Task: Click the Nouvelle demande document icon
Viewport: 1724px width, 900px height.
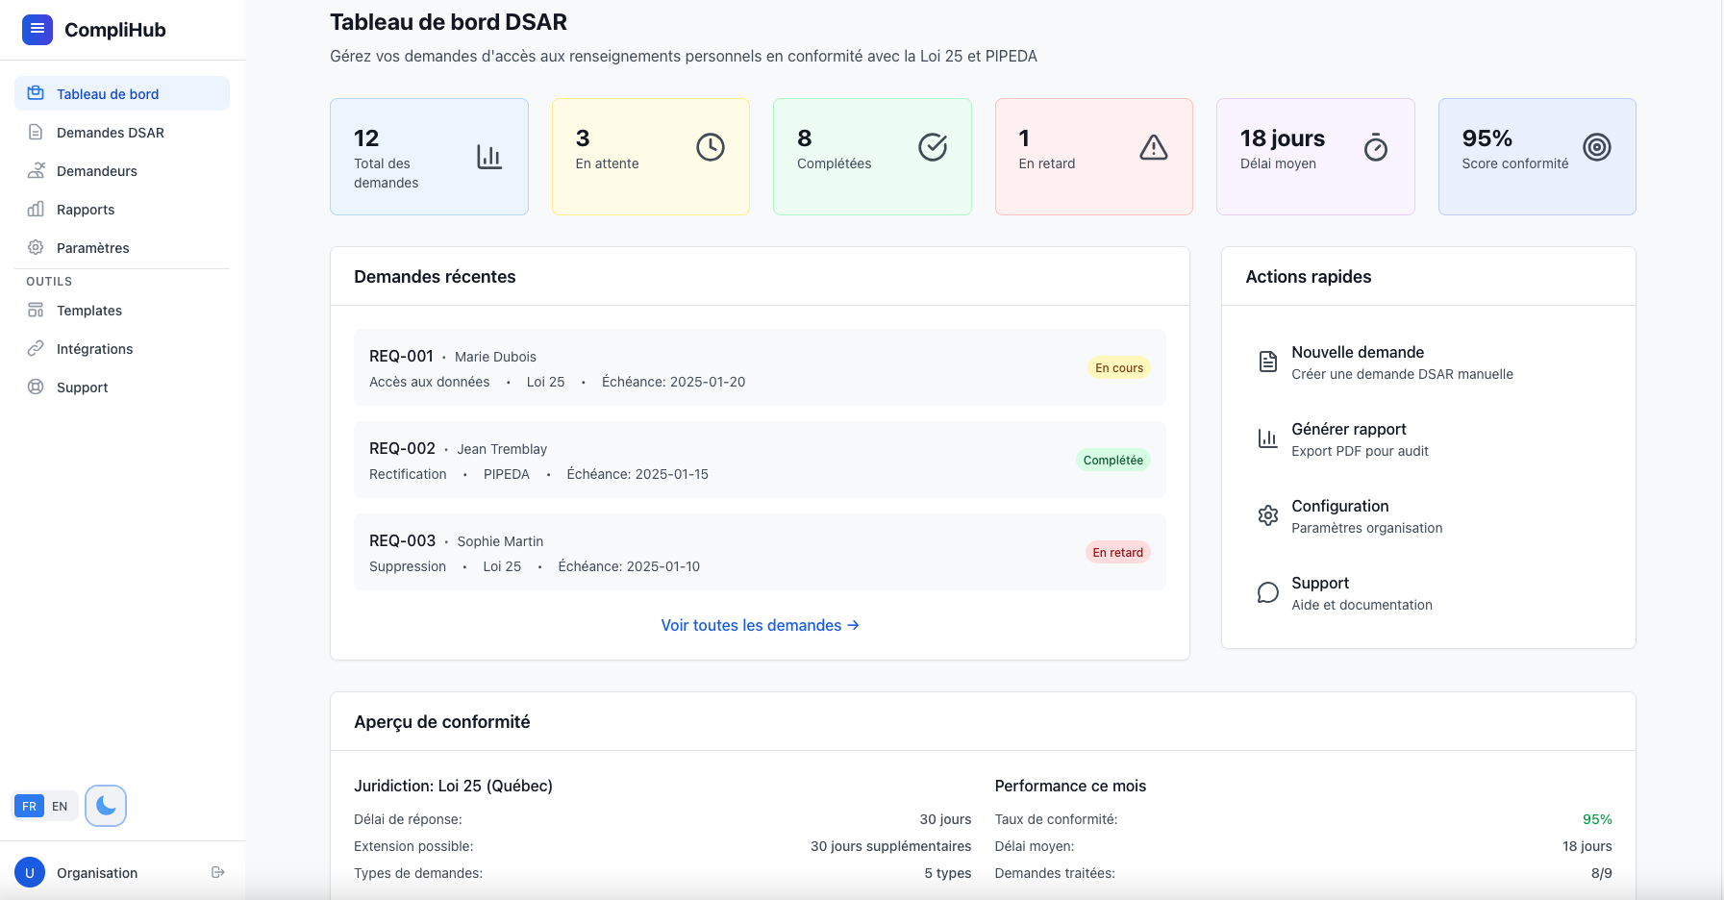Action: 1268,362
